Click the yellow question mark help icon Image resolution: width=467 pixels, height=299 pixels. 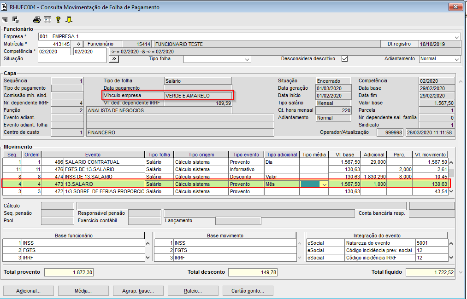[x=58, y=20]
